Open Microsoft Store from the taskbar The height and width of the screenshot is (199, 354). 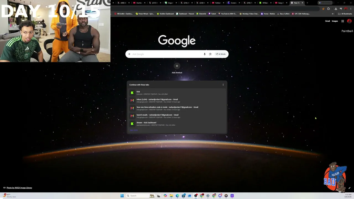(183, 196)
